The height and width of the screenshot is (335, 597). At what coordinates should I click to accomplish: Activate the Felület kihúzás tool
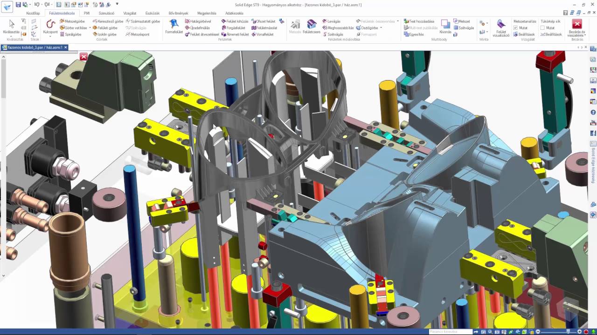tap(235, 21)
